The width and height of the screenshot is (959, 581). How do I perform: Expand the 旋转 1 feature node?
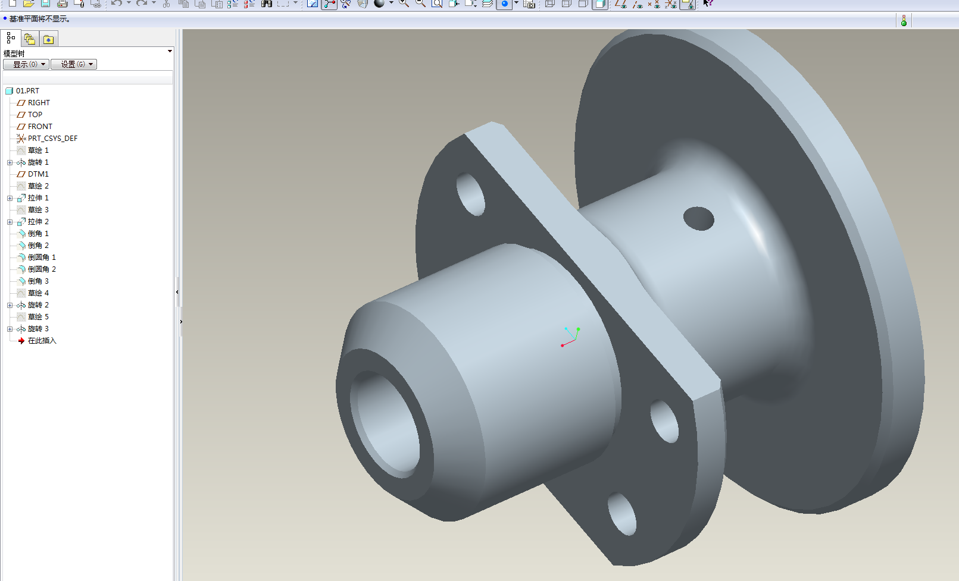coord(10,162)
